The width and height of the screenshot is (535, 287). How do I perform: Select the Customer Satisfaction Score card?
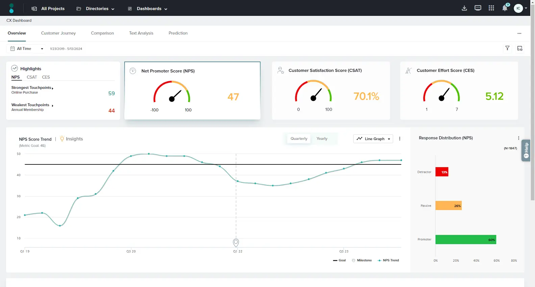point(331,90)
